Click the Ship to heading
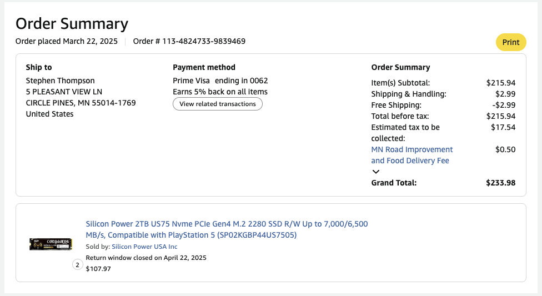 39,67
